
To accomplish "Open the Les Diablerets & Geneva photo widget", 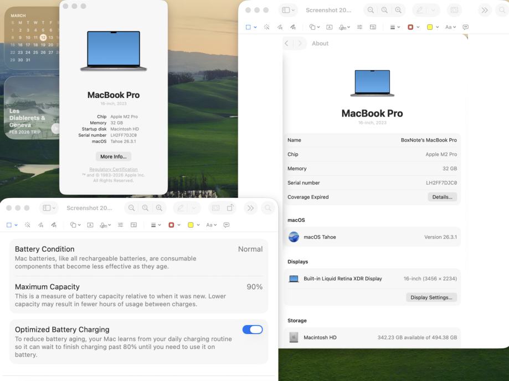I will point(32,108).
